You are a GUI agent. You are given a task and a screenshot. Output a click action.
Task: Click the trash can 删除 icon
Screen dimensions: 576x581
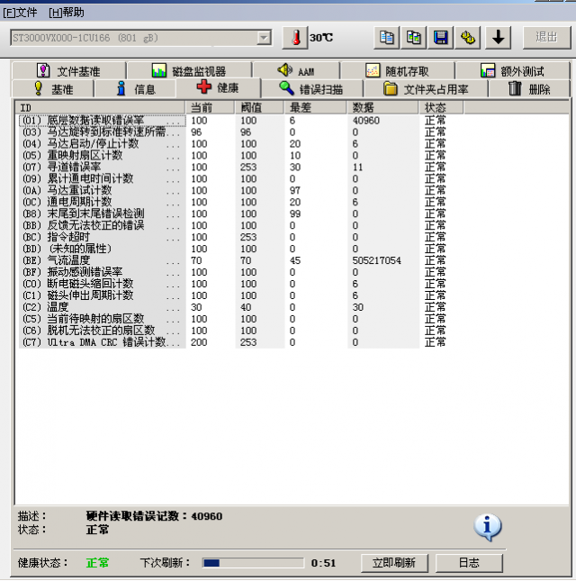515,88
